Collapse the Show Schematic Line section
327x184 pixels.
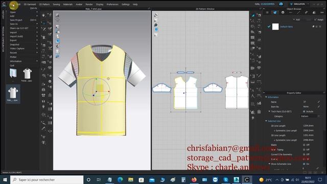click(269, 164)
